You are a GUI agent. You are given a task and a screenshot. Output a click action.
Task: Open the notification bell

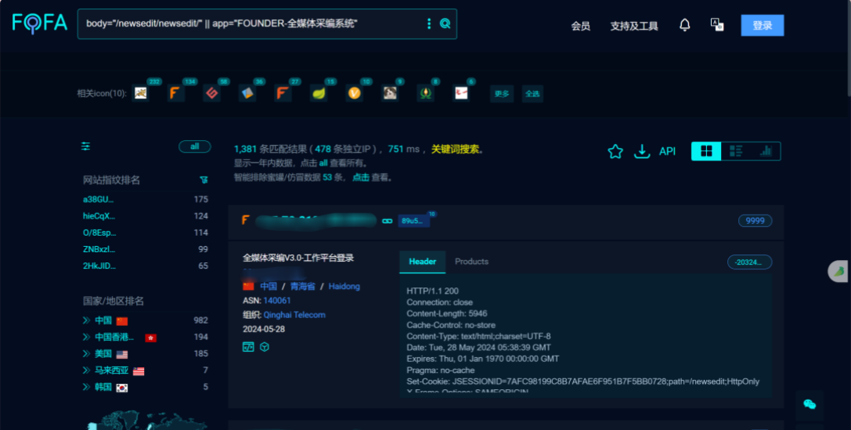pyautogui.click(x=685, y=25)
